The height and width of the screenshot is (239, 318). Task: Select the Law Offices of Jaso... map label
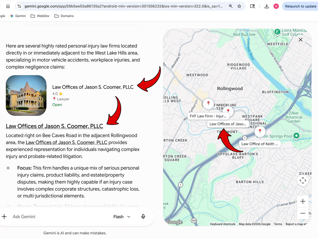228,124
